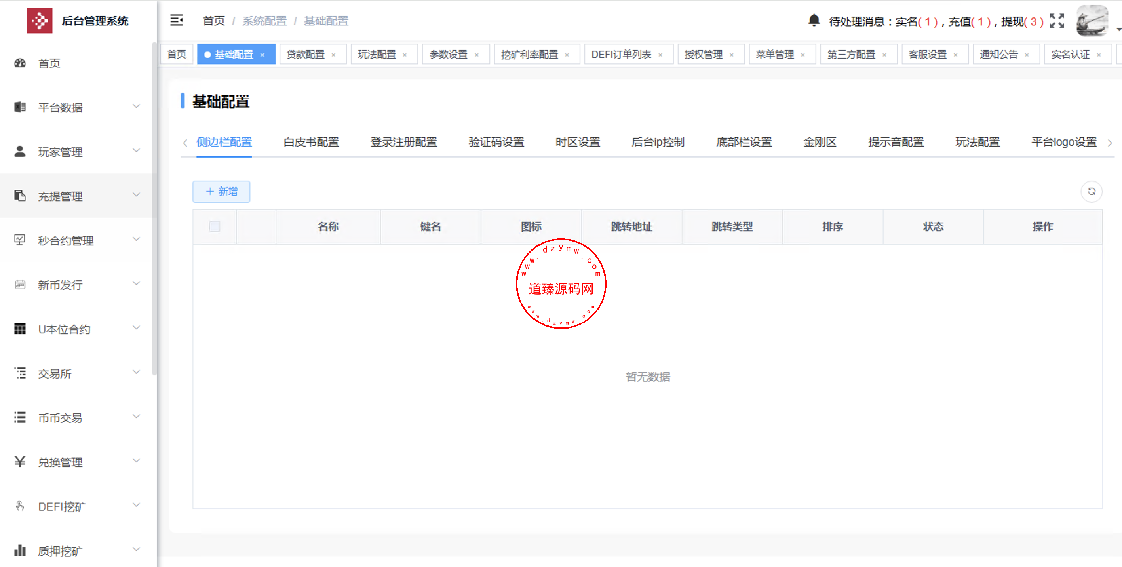Close the 第三方配置 tab

(x=884, y=55)
